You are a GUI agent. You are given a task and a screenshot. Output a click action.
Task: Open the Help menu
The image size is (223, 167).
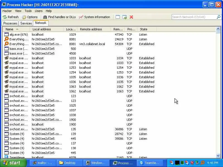point(49,11)
